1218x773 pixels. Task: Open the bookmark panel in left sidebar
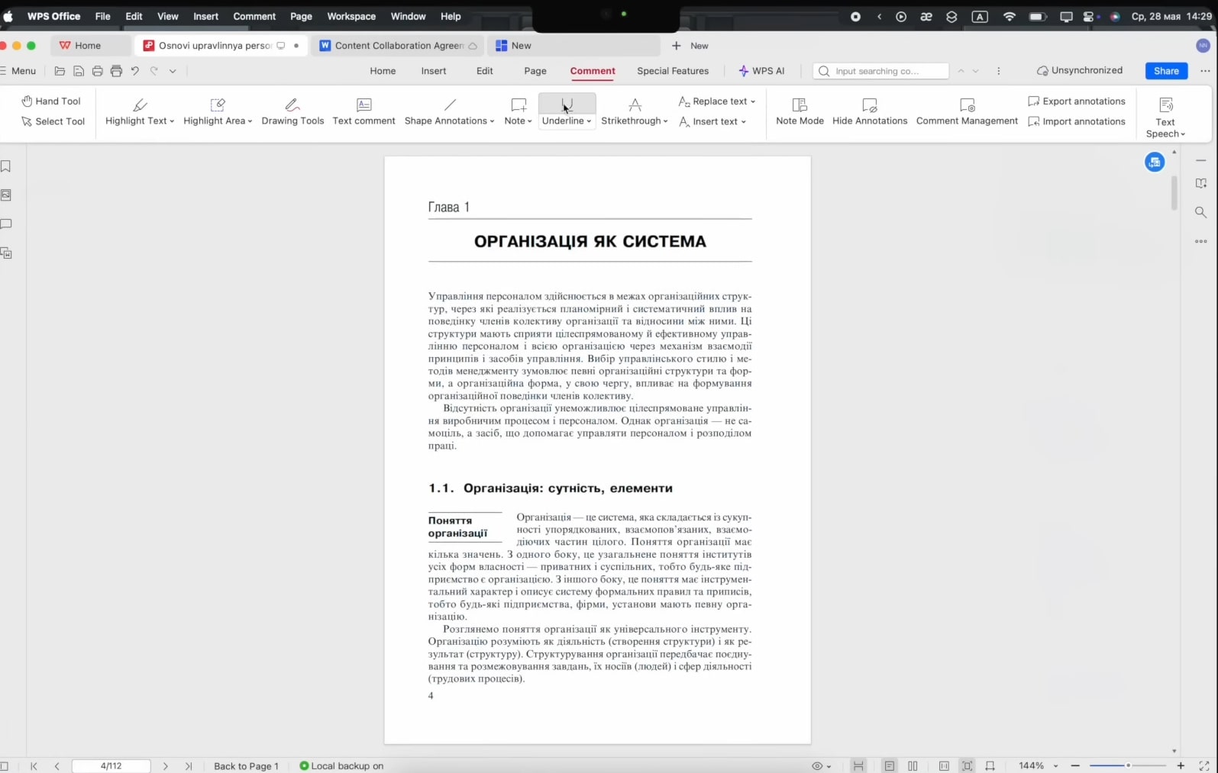point(6,166)
